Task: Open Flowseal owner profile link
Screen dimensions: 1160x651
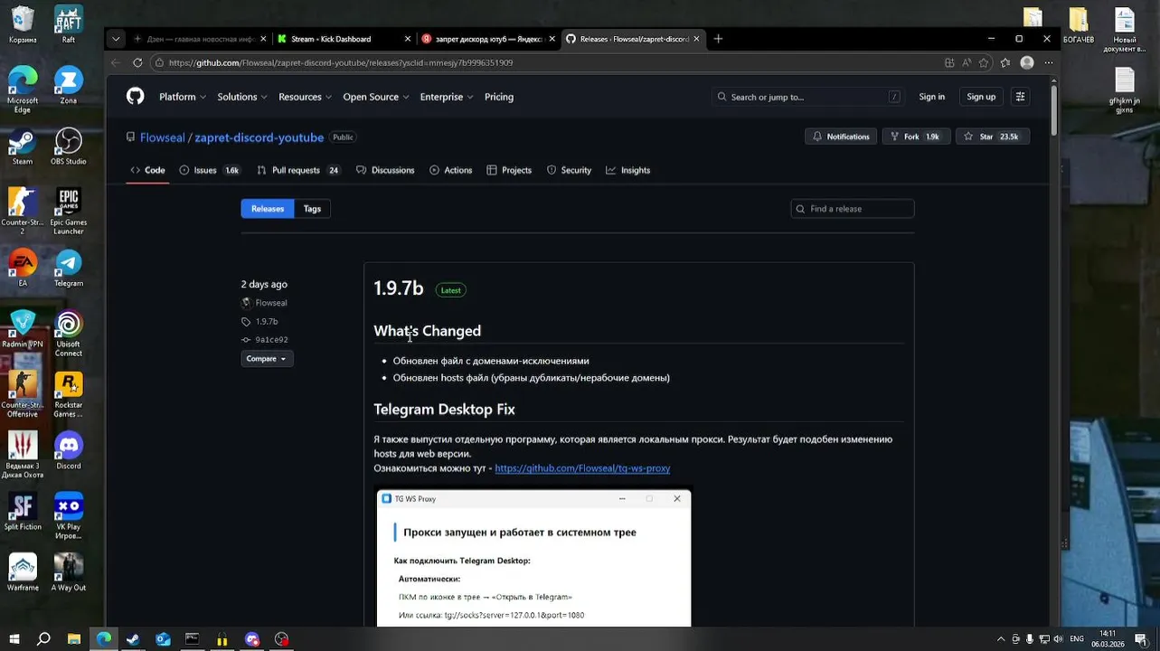Action: click(x=163, y=137)
